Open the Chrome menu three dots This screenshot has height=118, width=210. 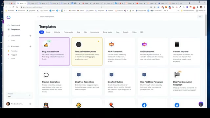(204, 7)
